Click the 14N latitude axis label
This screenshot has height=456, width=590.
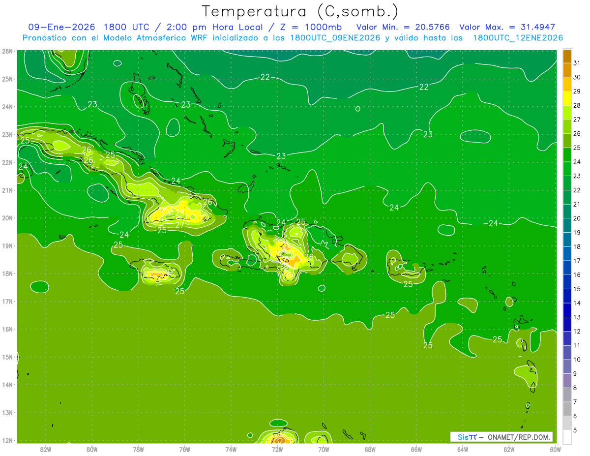point(7,385)
